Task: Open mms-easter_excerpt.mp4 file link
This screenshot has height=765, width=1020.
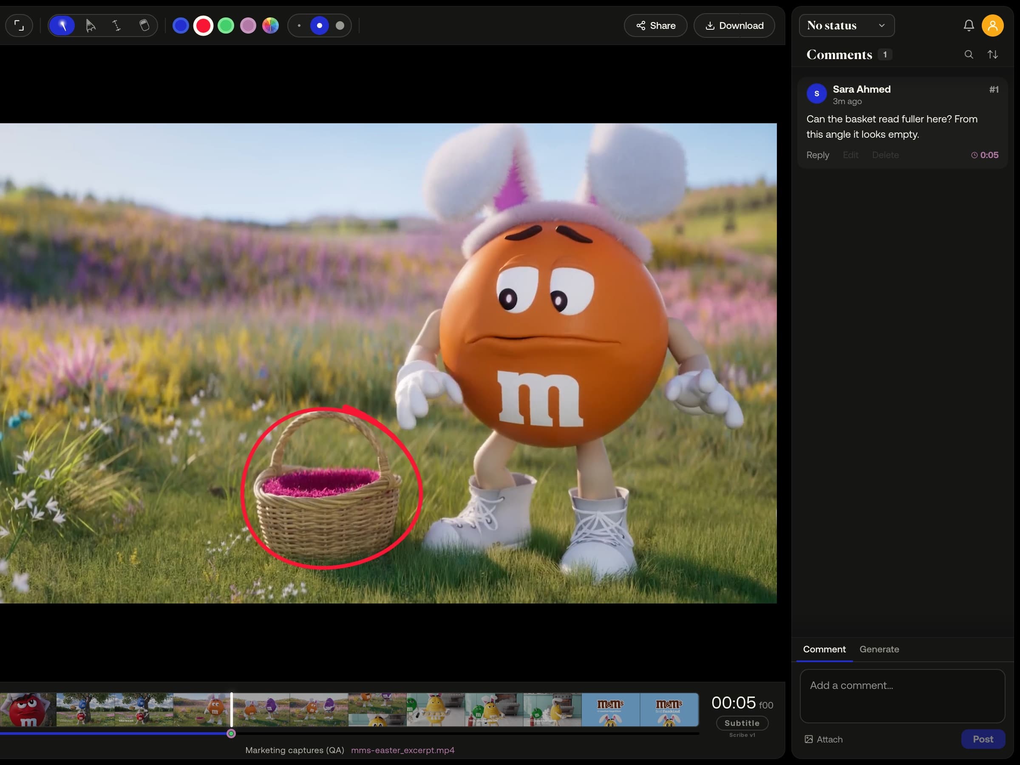Action: (402, 750)
